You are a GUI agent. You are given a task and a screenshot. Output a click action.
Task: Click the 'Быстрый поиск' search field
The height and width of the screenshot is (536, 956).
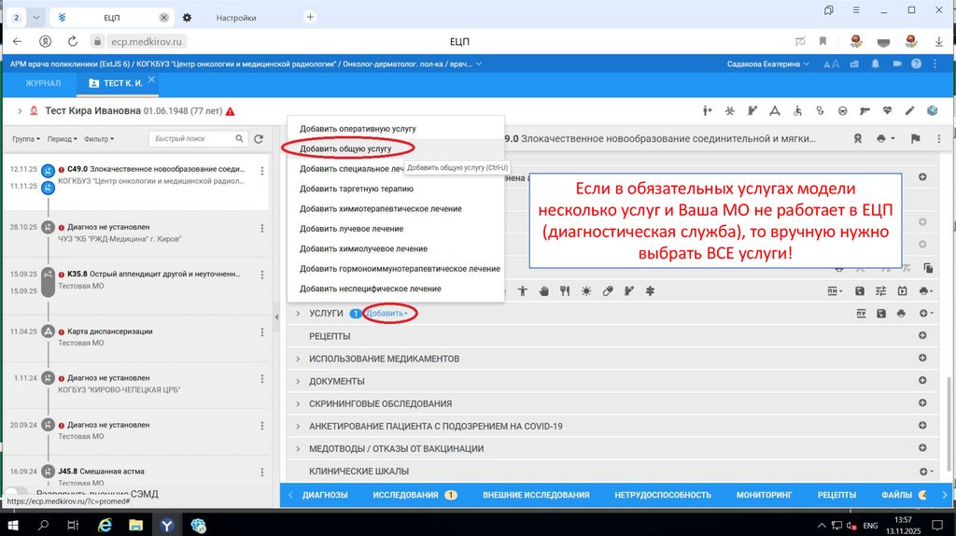point(190,139)
